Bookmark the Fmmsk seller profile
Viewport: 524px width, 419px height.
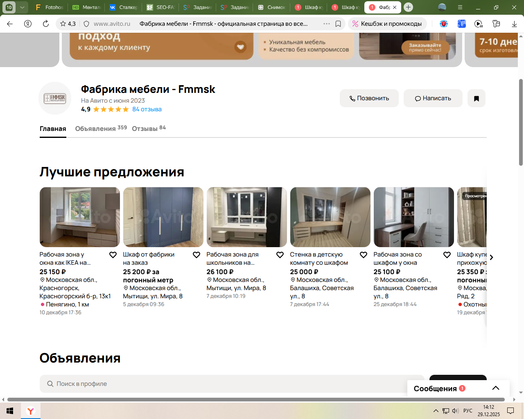pyautogui.click(x=476, y=98)
